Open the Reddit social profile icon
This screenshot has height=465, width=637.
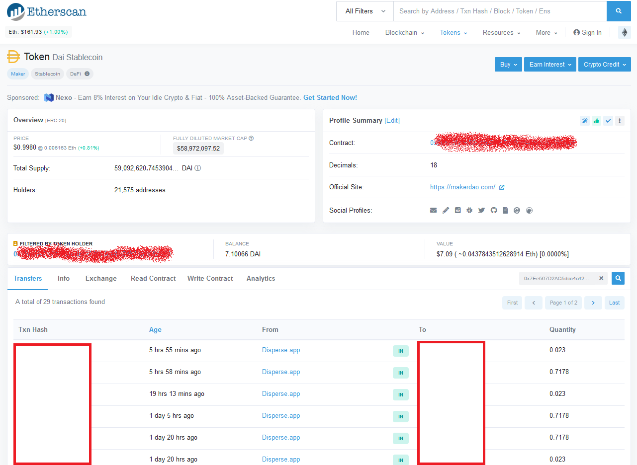(457, 211)
